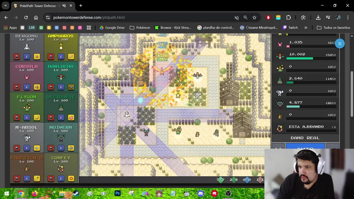Image resolution: width=354 pixels, height=199 pixels.
Task: Open the Browse - Kick Streaming bookmark
Action: pos(173,28)
